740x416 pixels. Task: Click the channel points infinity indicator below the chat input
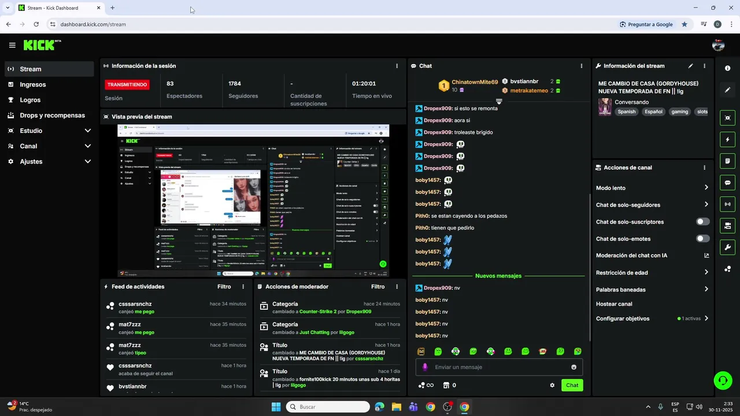(426, 385)
